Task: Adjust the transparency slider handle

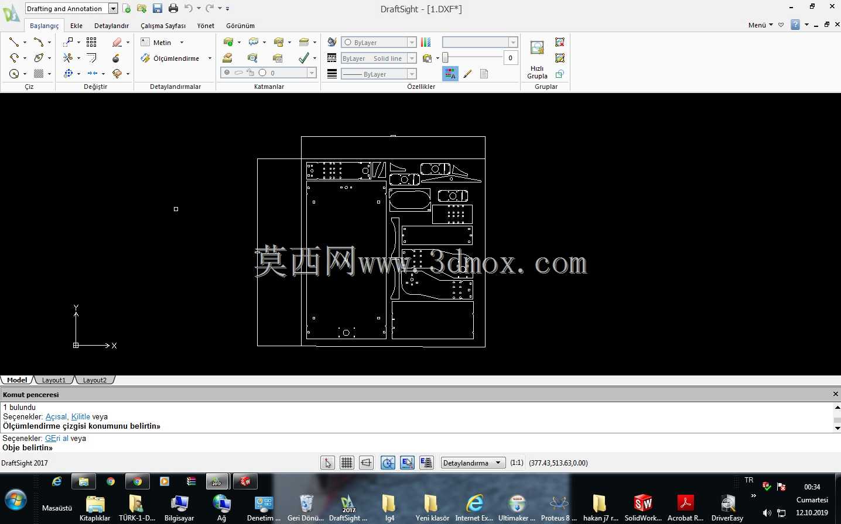Action: click(x=445, y=57)
